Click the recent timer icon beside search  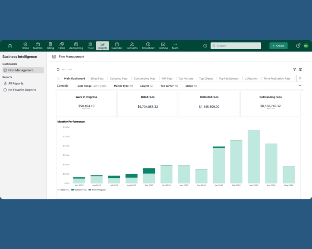205,46
